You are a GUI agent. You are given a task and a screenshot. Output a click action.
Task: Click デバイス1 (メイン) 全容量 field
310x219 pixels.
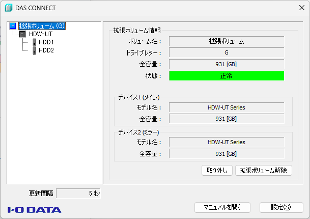[x=227, y=119]
